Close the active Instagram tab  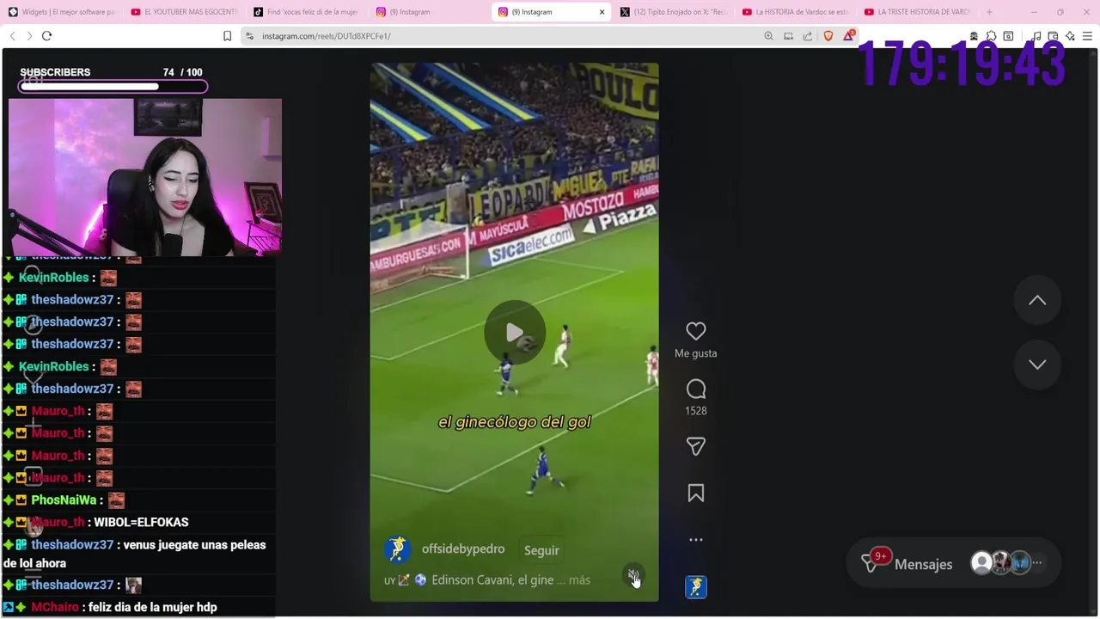[602, 12]
